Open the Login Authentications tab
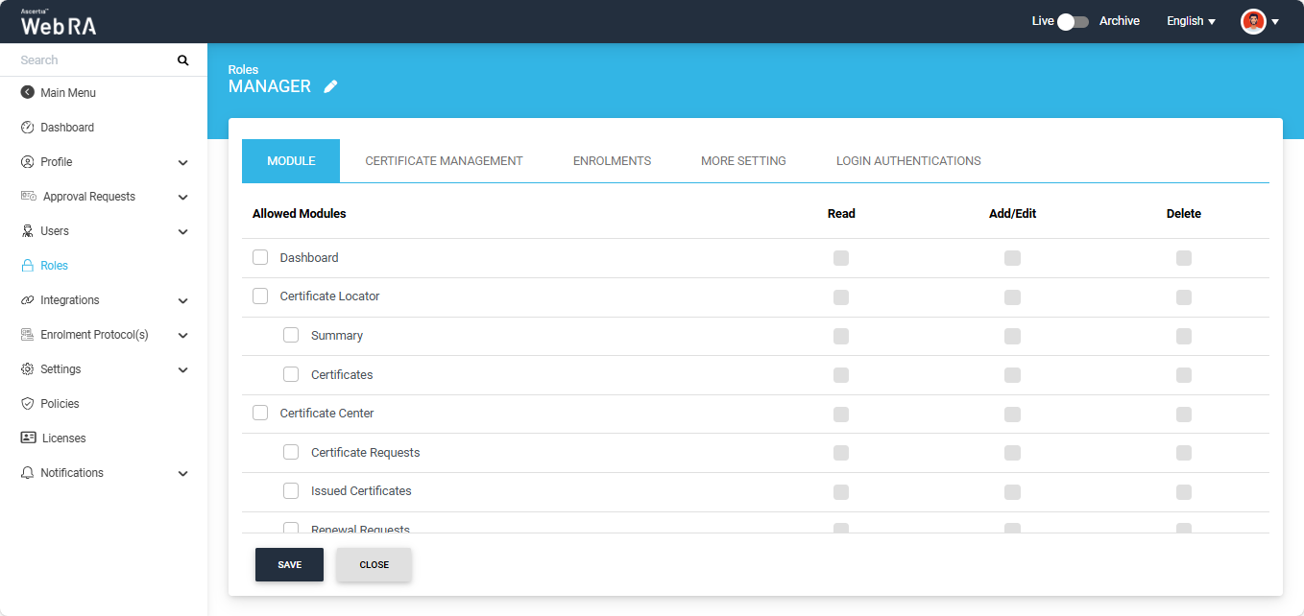 (x=908, y=161)
